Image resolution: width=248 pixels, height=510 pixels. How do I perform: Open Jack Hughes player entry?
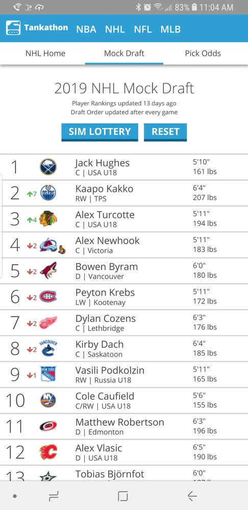click(x=124, y=167)
